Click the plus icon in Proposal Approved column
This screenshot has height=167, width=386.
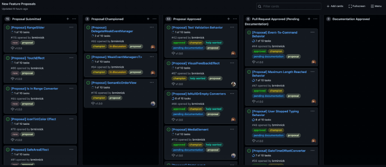click(x=229, y=19)
